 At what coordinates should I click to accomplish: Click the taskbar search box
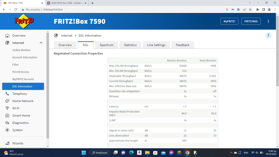(100, 153)
